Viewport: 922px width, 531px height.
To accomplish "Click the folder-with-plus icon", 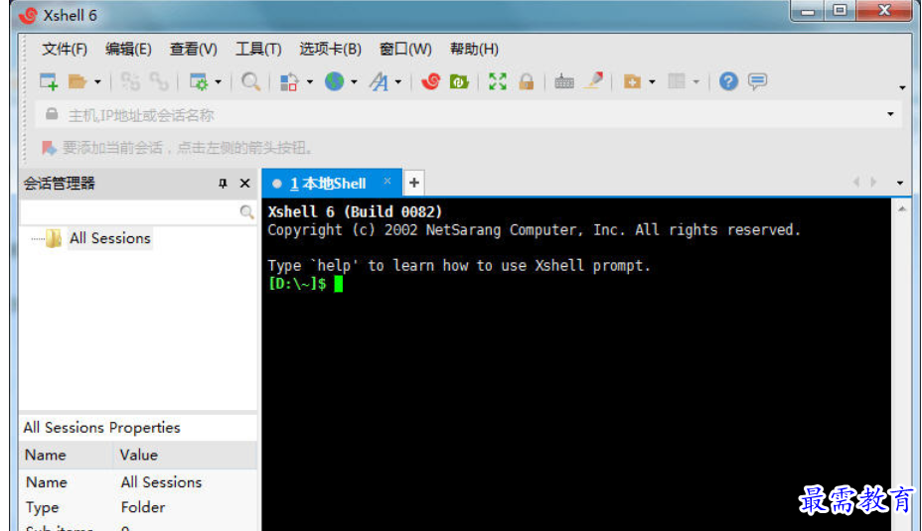I will 632,81.
